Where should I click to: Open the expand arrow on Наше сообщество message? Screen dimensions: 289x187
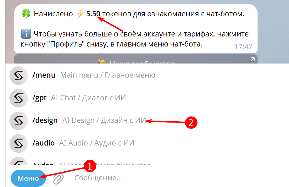252,59
